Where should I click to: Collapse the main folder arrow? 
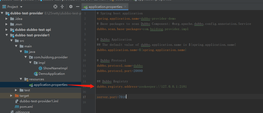point(16,46)
